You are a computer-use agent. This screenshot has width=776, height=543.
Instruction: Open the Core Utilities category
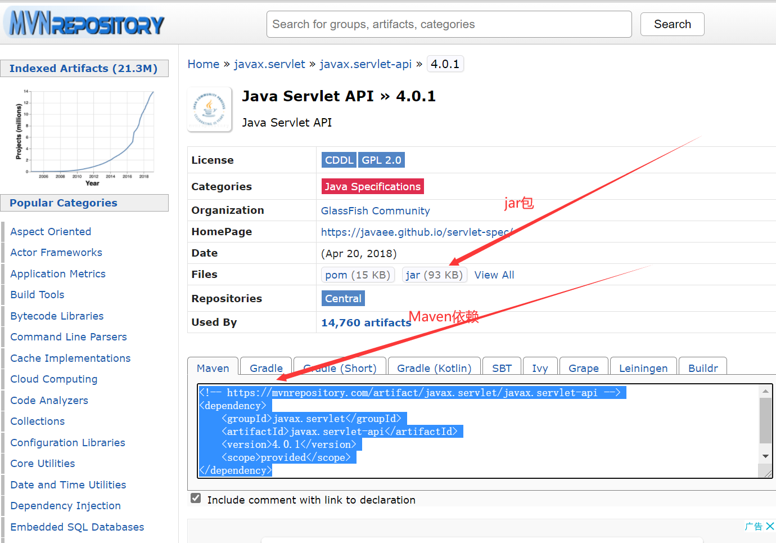pyautogui.click(x=43, y=463)
